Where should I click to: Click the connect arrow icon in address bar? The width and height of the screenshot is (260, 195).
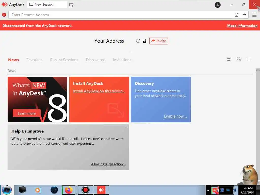(244, 15)
